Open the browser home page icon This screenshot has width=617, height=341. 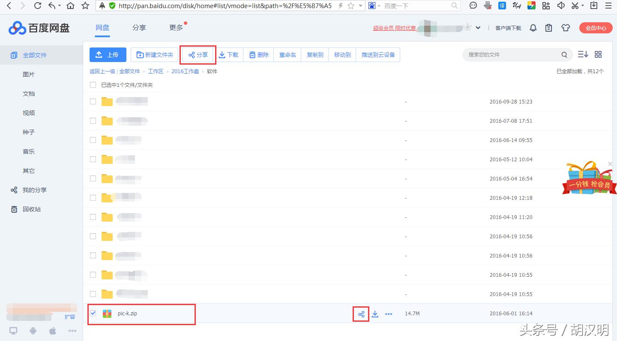point(71,6)
